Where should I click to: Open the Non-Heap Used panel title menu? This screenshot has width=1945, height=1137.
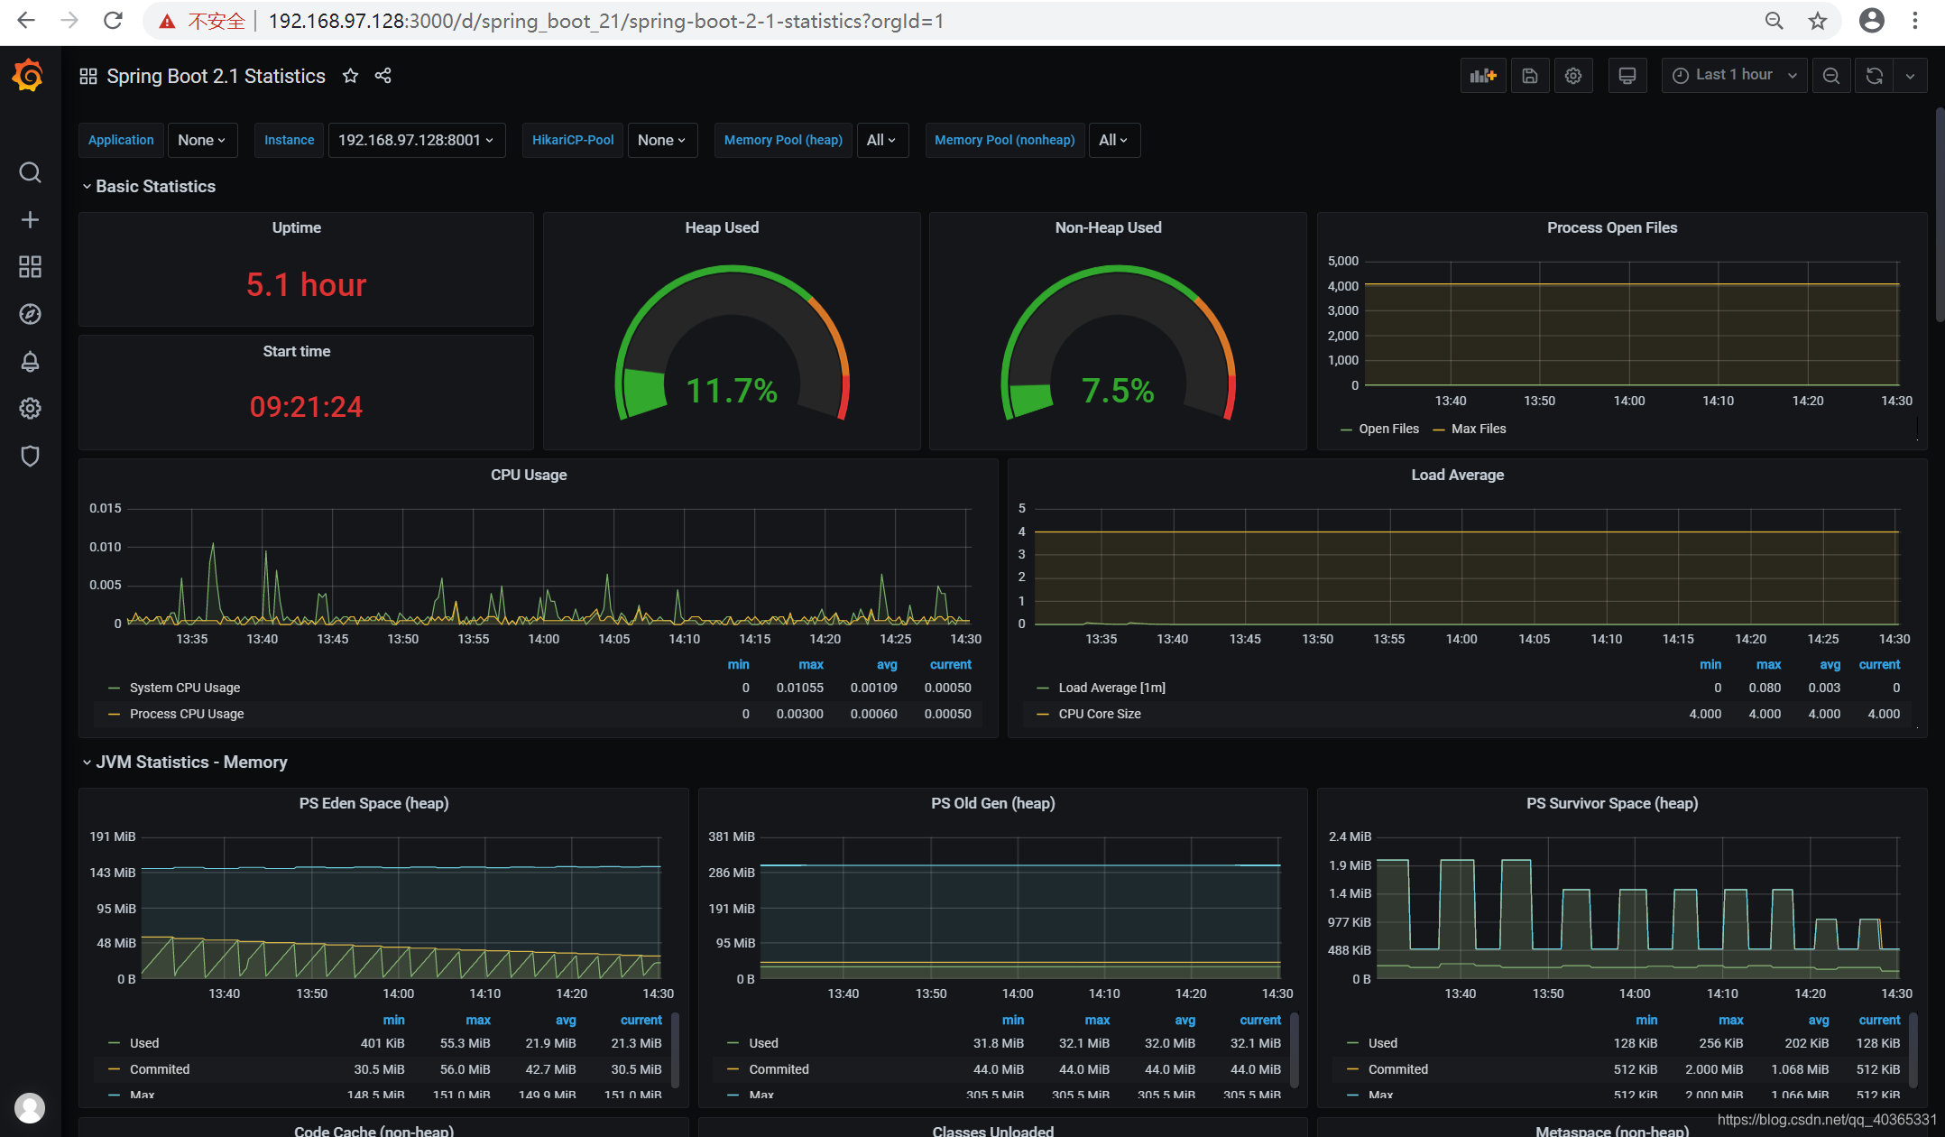[1108, 228]
